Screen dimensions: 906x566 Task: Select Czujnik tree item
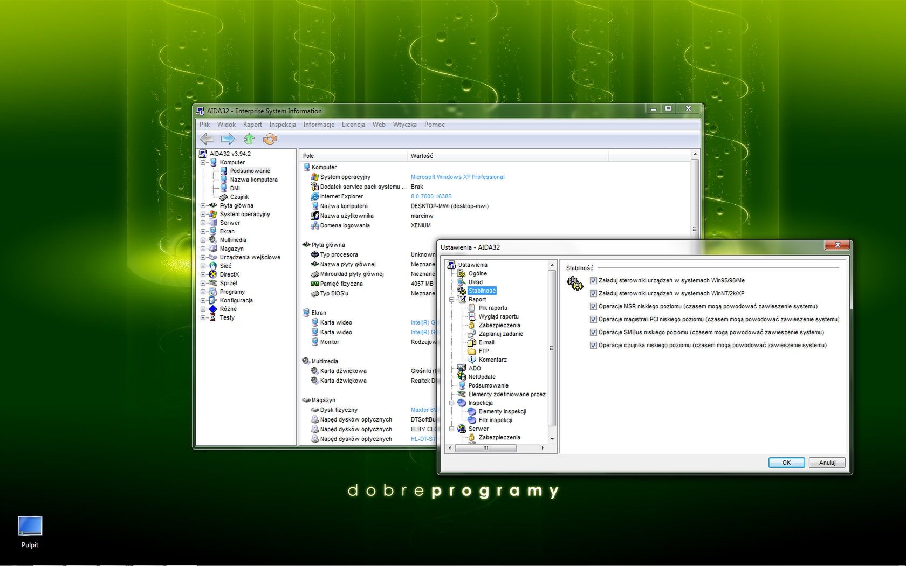(239, 197)
